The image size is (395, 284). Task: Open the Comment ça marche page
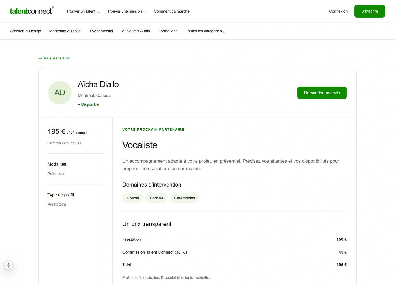coord(172,11)
